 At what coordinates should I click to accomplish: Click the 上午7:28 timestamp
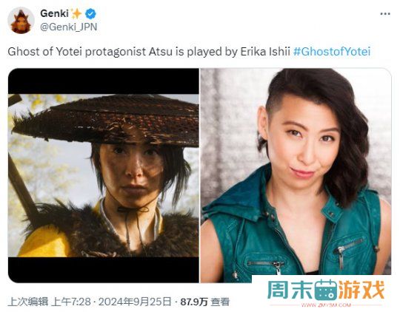click(71, 302)
